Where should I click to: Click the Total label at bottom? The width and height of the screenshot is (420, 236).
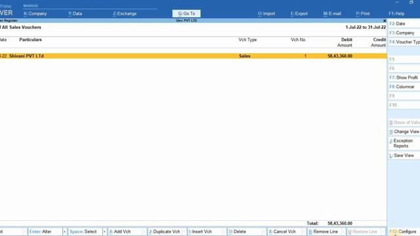[312, 223]
